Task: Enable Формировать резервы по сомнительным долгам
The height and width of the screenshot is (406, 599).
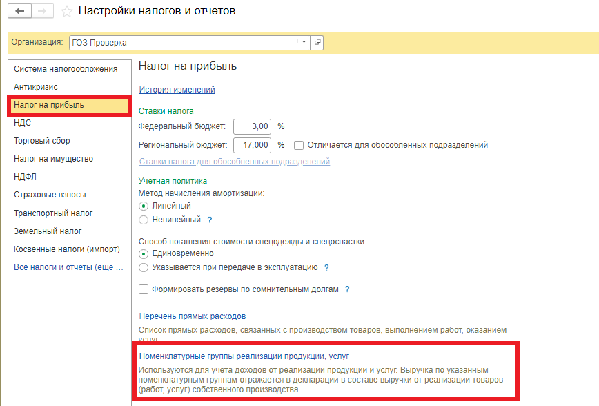Action: tap(144, 289)
